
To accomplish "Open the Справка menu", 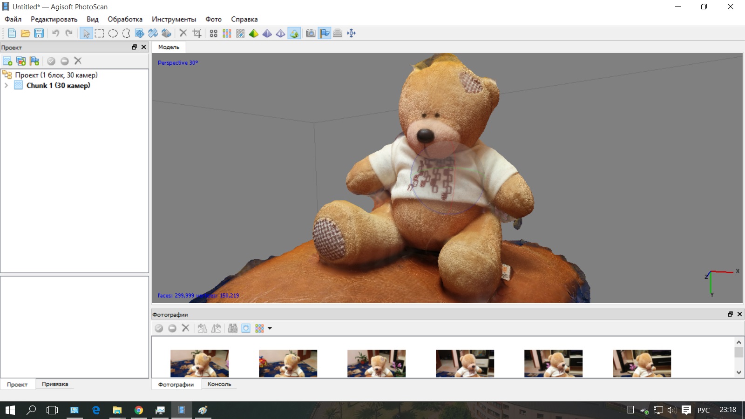I will 244,19.
